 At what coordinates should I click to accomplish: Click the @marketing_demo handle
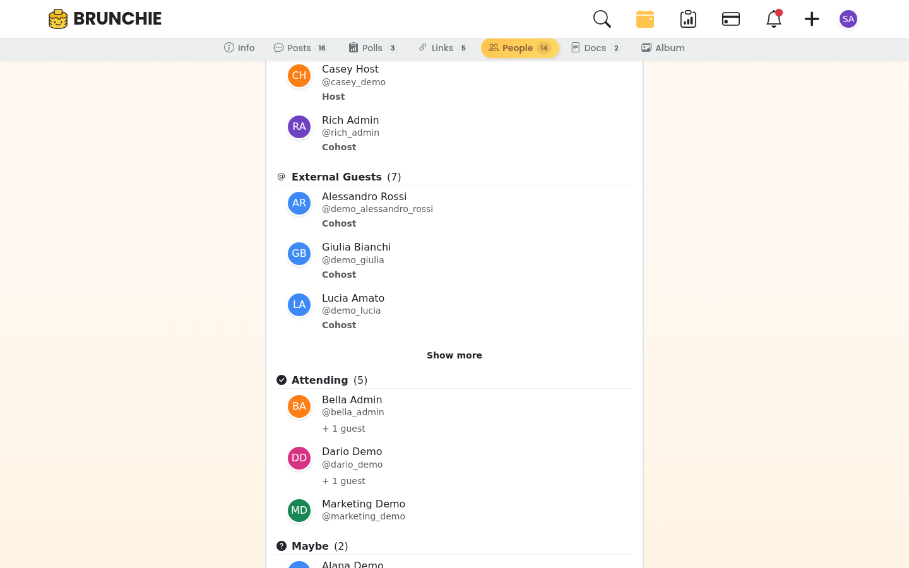click(x=364, y=516)
